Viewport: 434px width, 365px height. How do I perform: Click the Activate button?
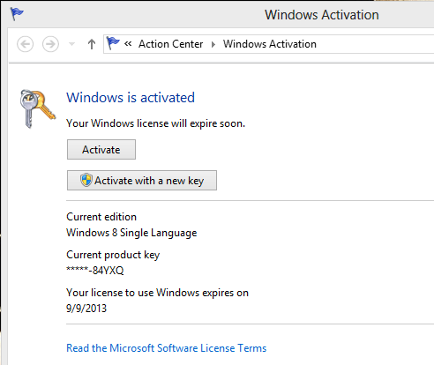coord(101,150)
